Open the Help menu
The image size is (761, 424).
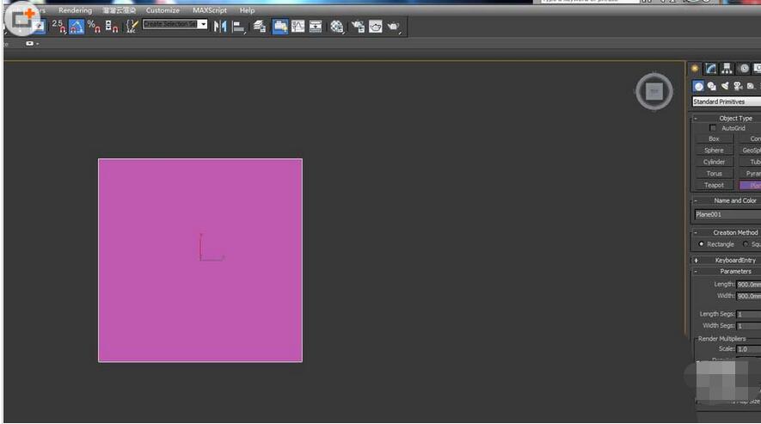pyautogui.click(x=247, y=10)
